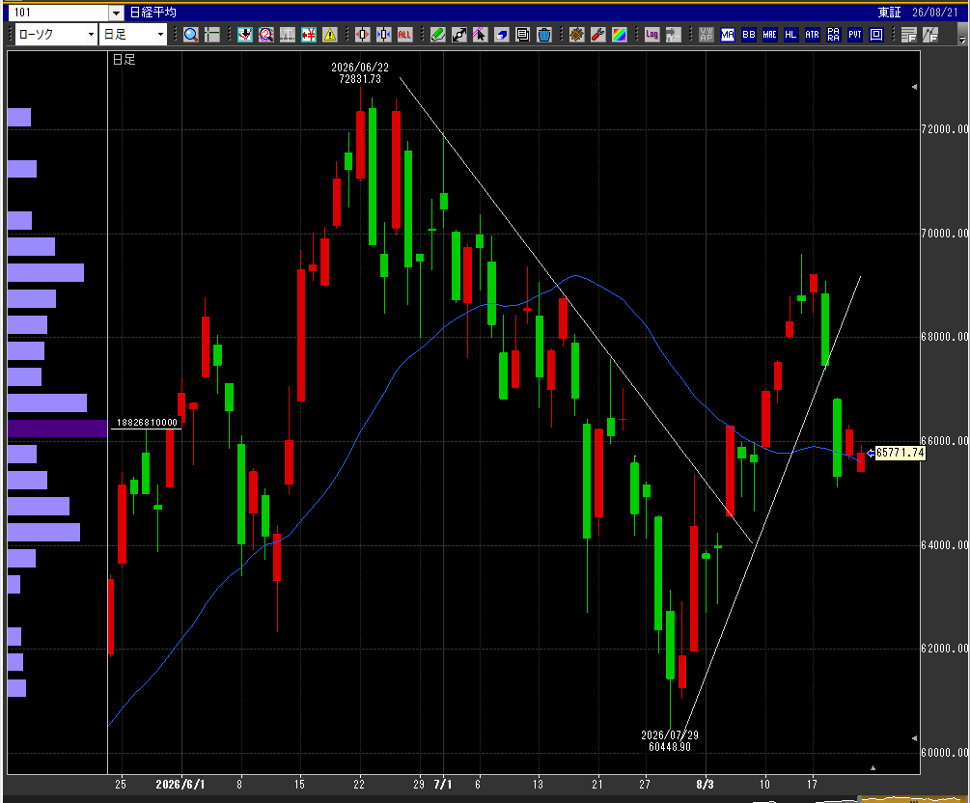The height and width of the screenshot is (803, 970).
Task: Click the yellow warning triangle icon
Action: point(330,35)
